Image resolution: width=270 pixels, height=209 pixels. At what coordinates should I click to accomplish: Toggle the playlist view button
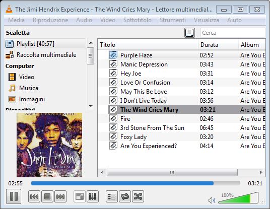(x=112, y=196)
